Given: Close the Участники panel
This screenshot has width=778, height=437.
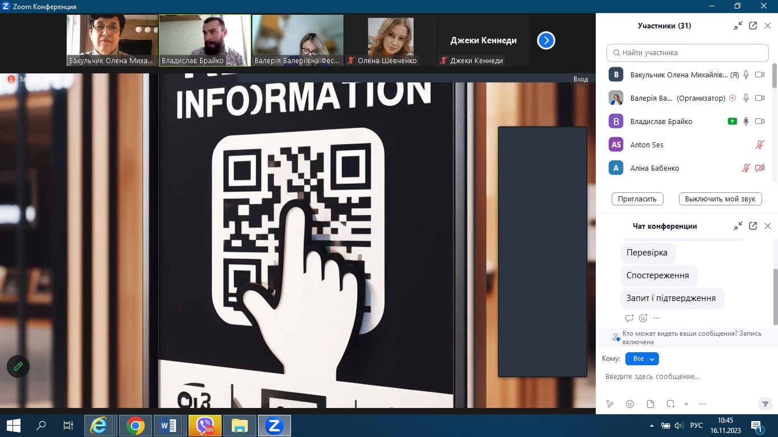Looking at the screenshot, I should click(x=768, y=26).
